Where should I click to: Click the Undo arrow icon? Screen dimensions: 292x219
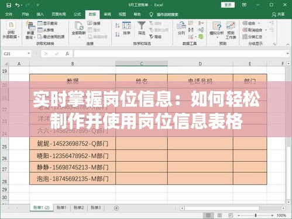18,5
